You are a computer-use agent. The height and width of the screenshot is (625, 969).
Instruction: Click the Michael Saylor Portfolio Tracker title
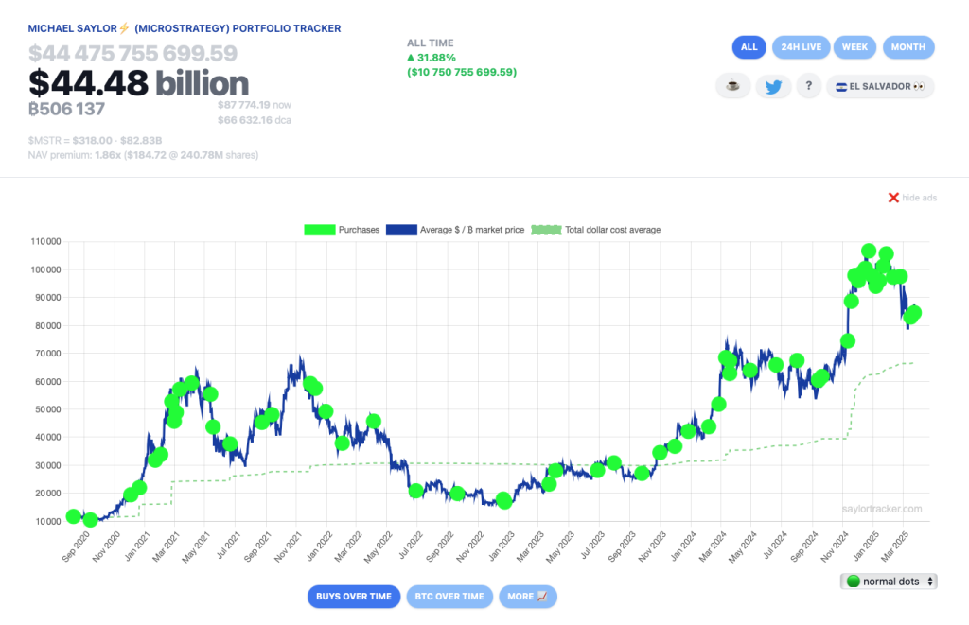coord(185,28)
